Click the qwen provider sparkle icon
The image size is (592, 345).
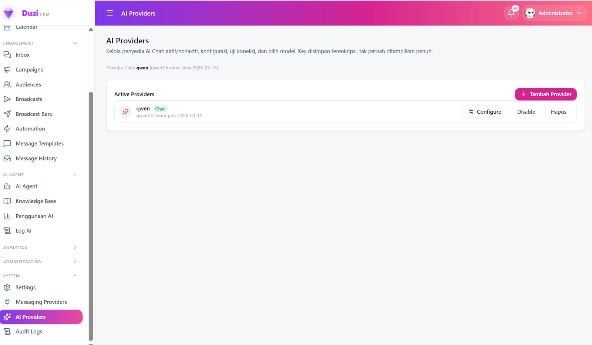point(125,112)
